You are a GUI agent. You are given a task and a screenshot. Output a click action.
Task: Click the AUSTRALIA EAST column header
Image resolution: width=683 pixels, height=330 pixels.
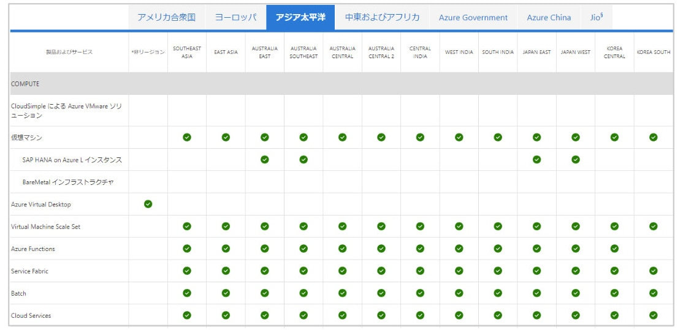click(264, 52)
